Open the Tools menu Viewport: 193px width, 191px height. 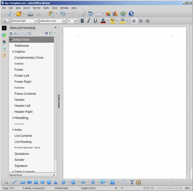(x=55, y=8)
